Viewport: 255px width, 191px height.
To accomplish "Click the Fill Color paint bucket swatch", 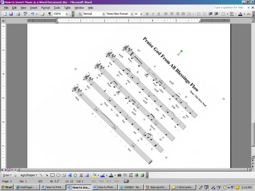I will coord(94,175).
